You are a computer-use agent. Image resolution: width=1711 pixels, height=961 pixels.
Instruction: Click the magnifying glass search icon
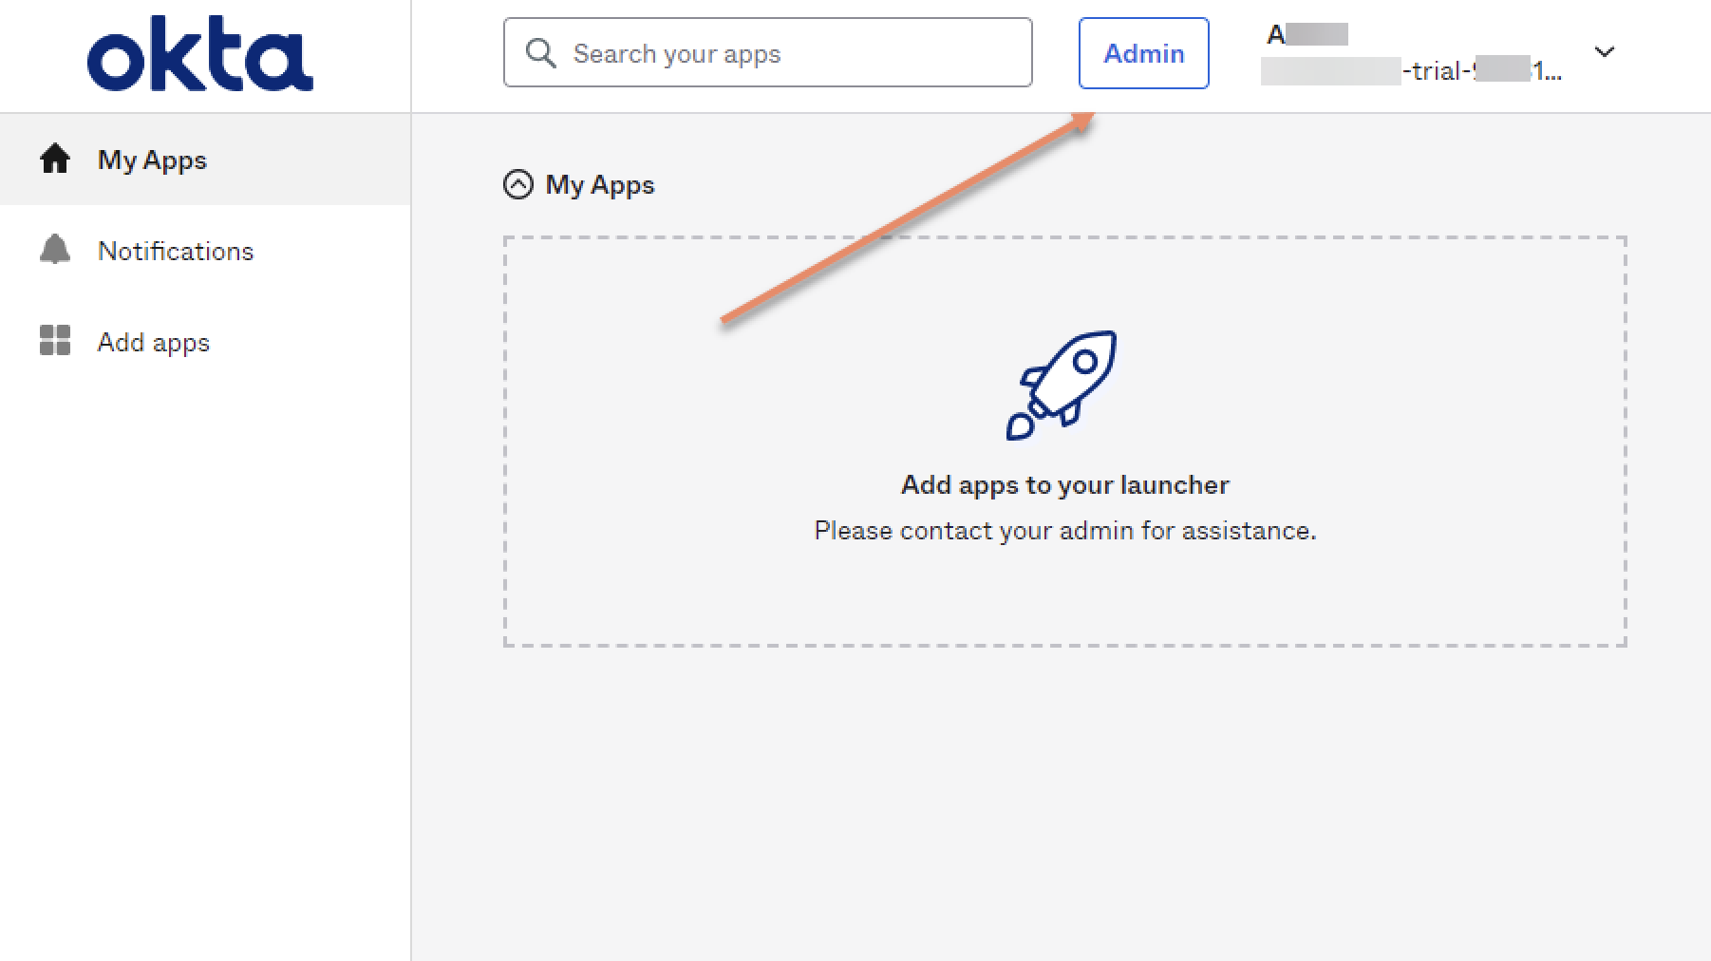[540, 53]
